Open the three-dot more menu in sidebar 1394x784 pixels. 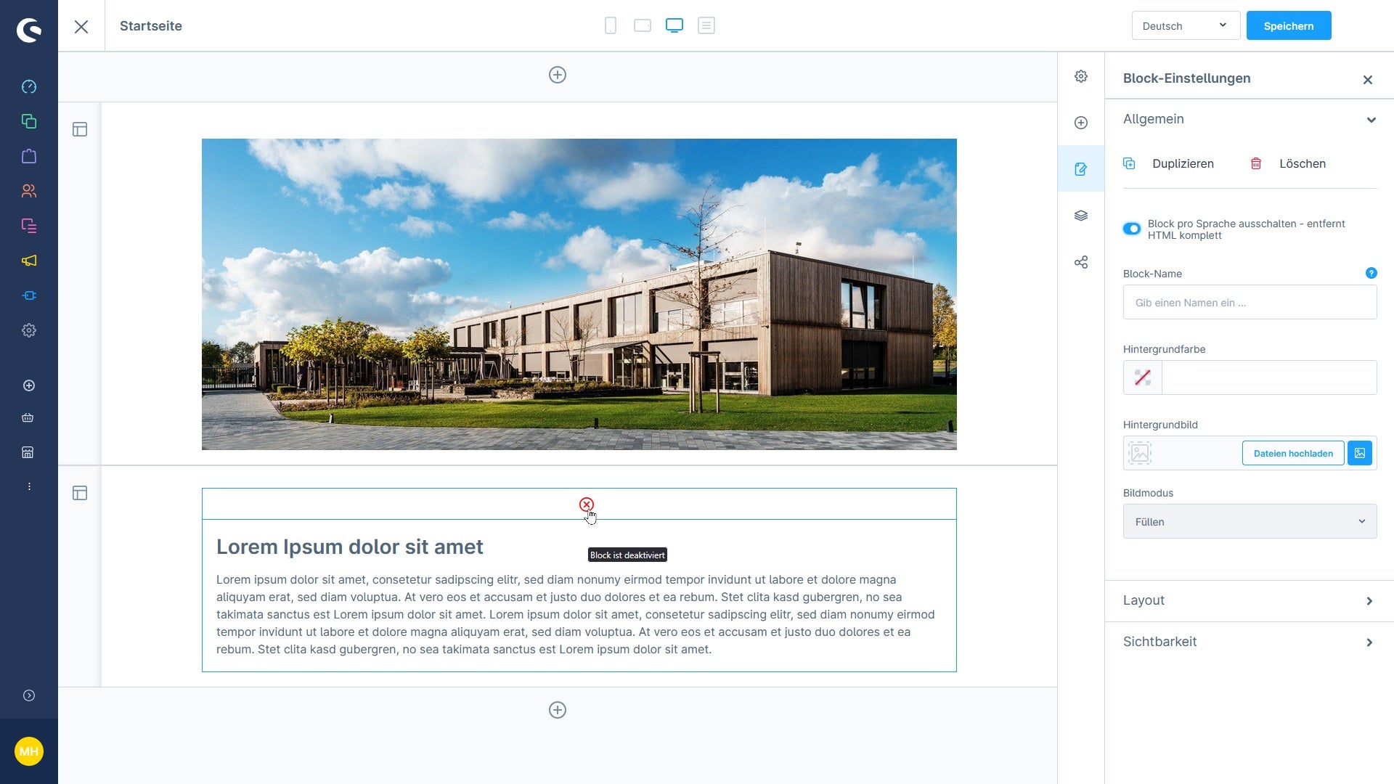click(29, 486)
